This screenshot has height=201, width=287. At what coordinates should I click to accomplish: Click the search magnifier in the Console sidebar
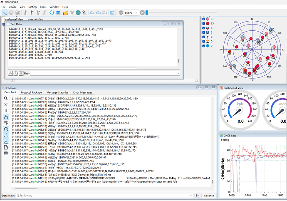pyautogui.click(x=6, y=99)
